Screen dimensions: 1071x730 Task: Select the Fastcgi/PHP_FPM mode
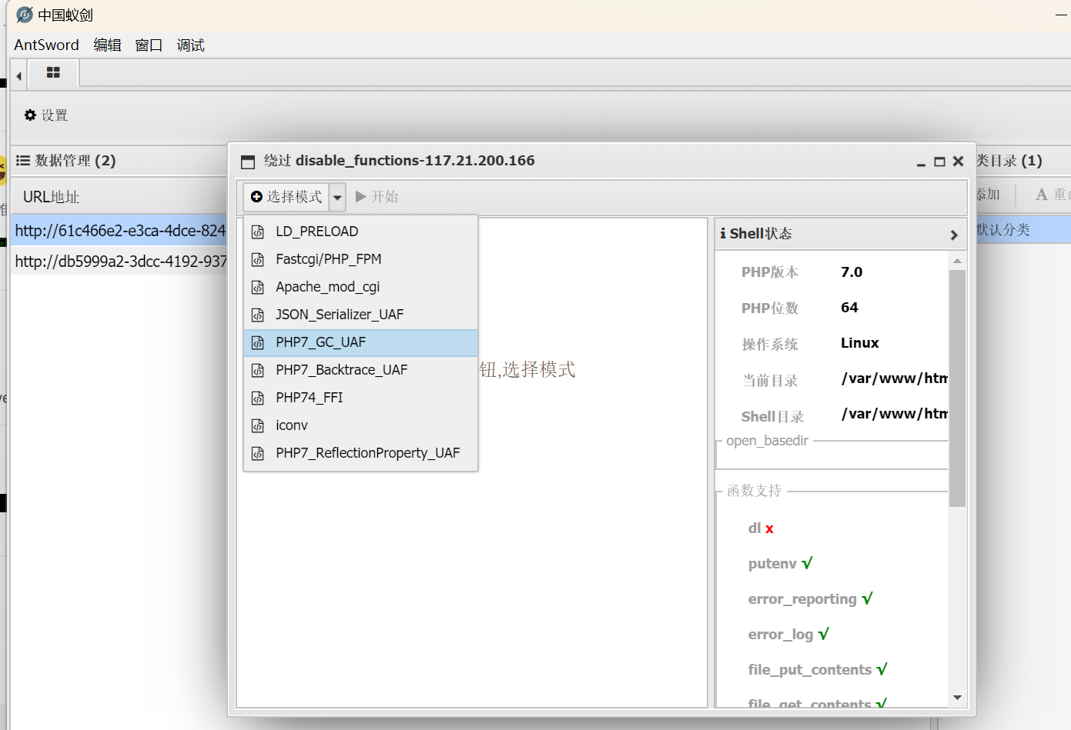point(361,259)
